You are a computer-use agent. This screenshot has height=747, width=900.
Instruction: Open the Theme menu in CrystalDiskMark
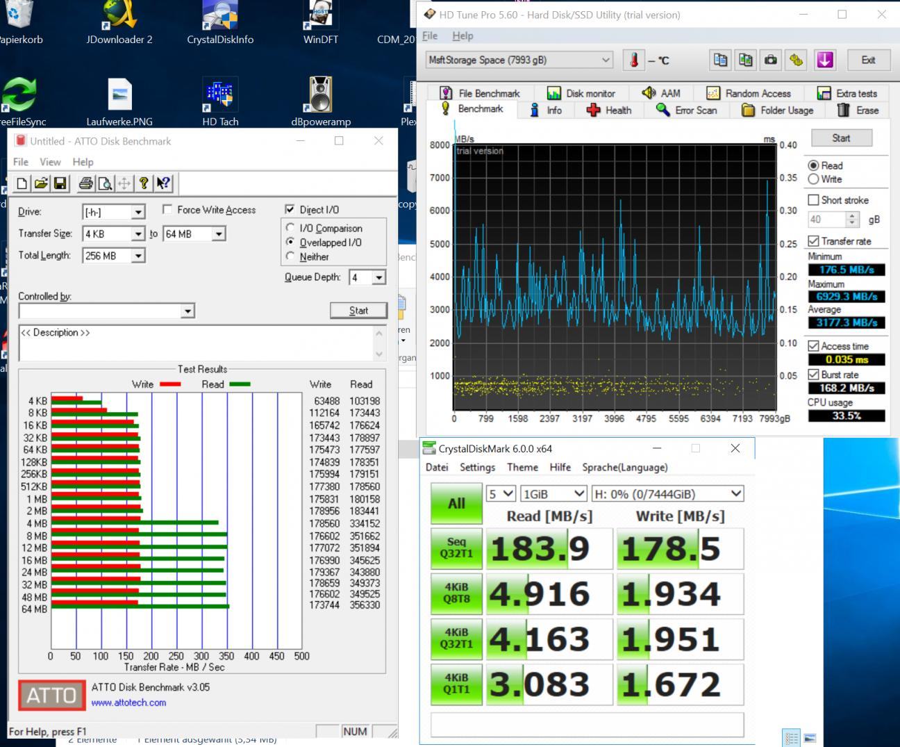(522, 467)
